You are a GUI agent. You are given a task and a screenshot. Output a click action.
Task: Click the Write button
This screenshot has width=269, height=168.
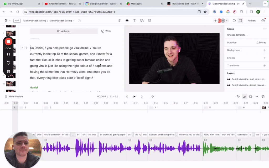(106, 31)
